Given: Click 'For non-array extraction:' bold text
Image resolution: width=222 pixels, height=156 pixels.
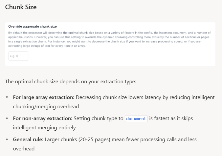Looking at the screenshot, I should [x=42, y=118].
